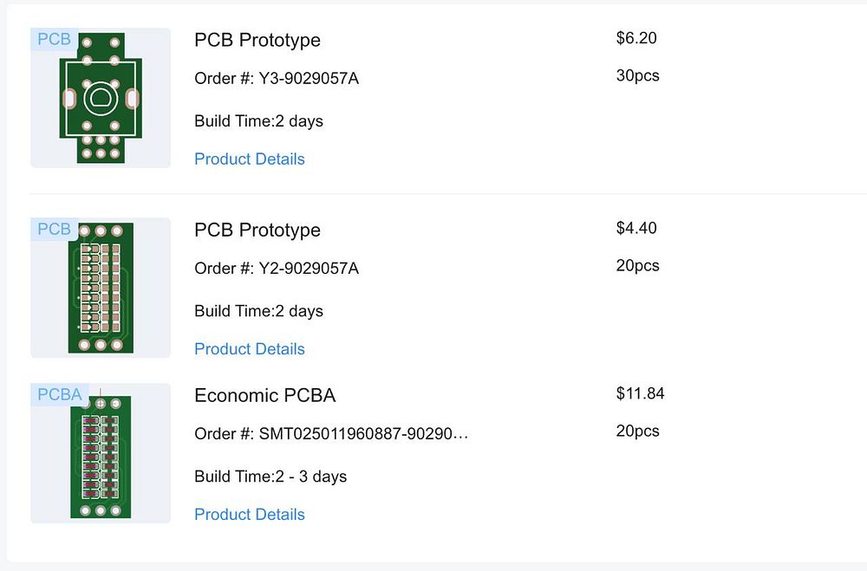Click the 30pcs quantity
This screenshot has height=571, width=867.
click(x=637, y=75)
